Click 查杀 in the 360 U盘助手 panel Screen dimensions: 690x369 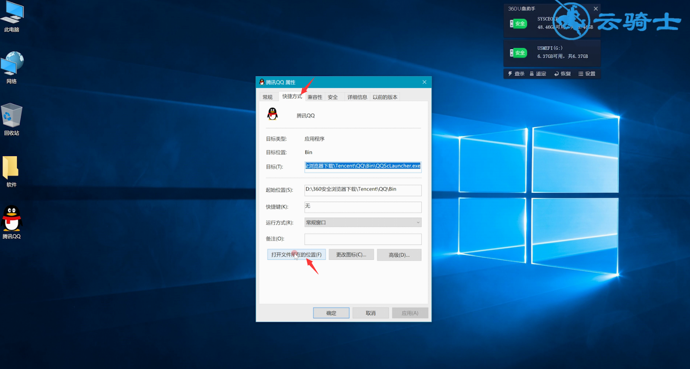point(516,73)
